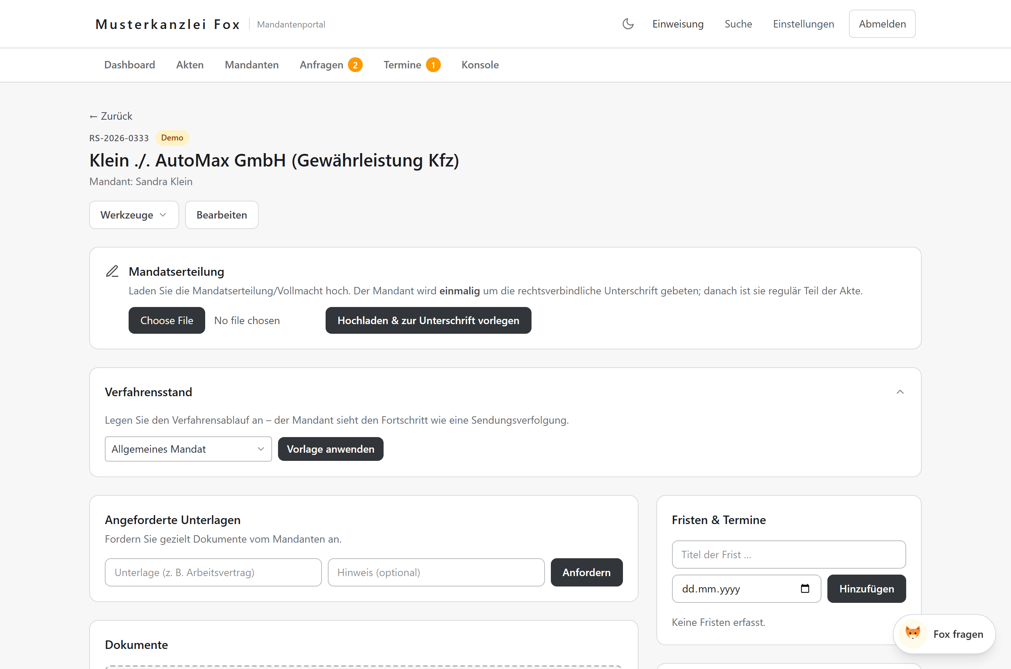Focus the Unterlage document name field
This screenshot has width=1011, height=669.
coord(213,572)
